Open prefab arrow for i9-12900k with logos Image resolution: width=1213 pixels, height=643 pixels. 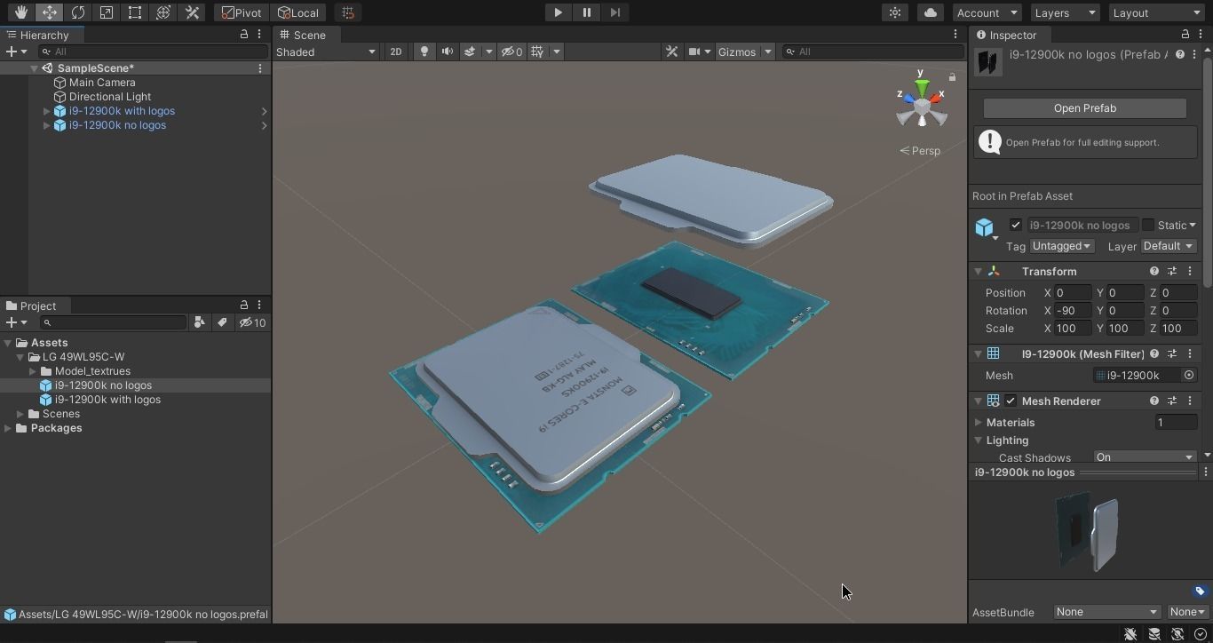(264, 111)
